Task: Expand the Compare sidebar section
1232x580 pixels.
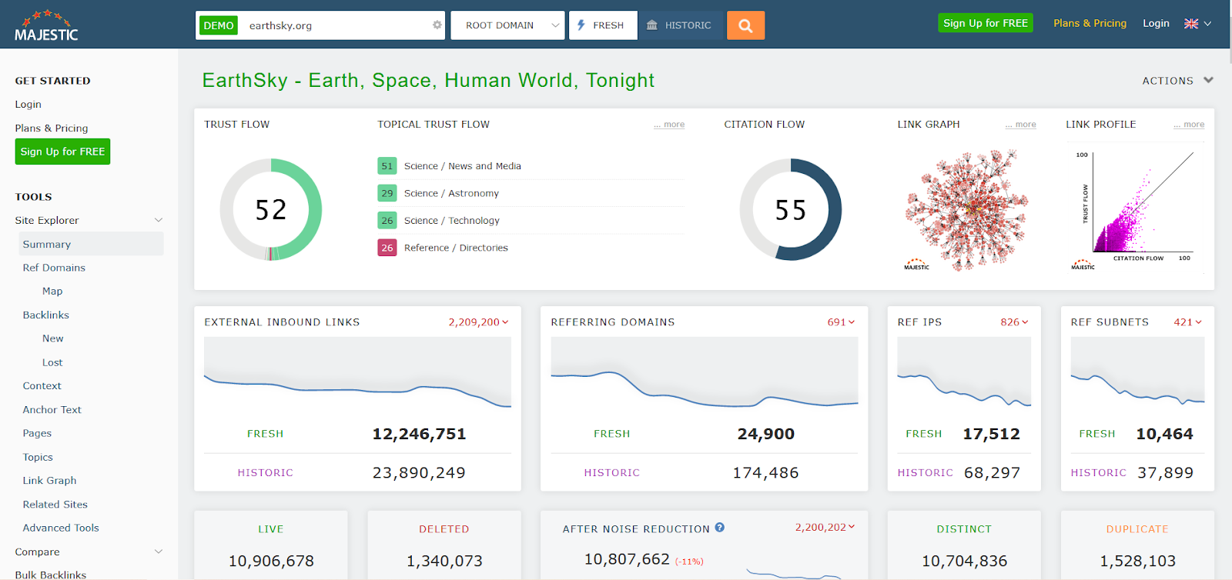Action: pos(159,552)
